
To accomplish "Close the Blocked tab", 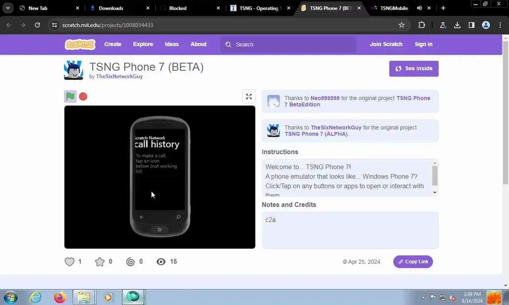I will (218, 8).
